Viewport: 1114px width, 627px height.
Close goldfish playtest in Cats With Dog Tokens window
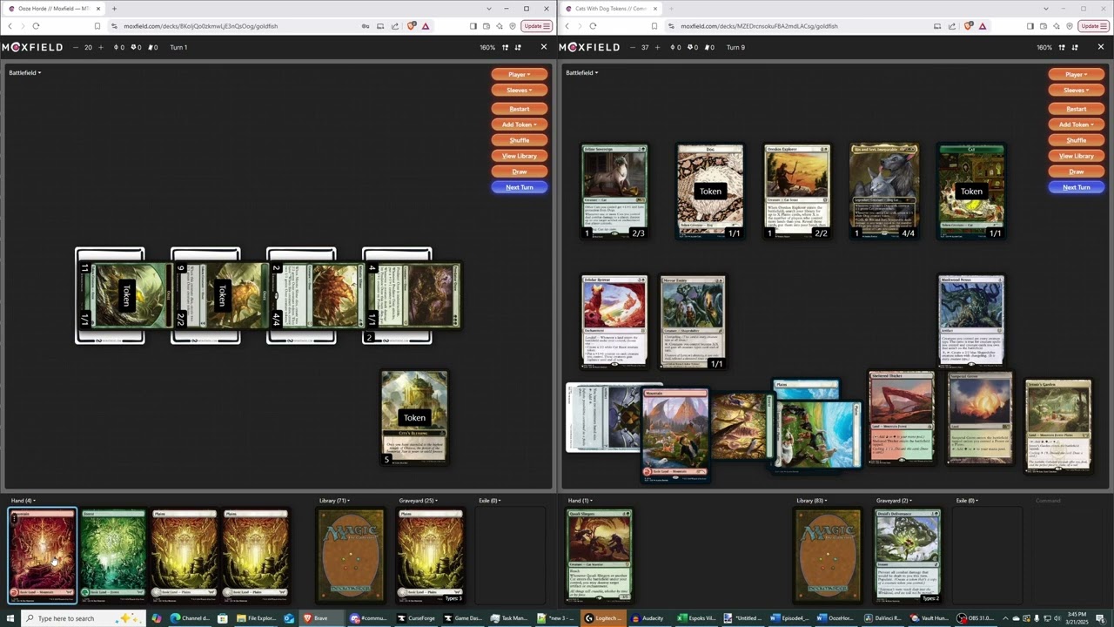pos(1101,47)
